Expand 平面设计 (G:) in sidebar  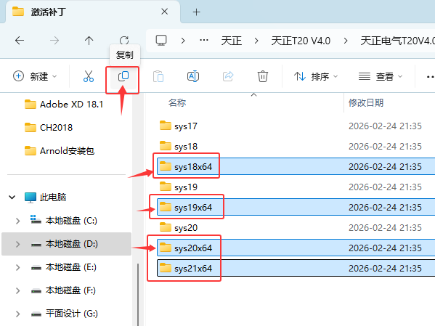click(17, 314)
